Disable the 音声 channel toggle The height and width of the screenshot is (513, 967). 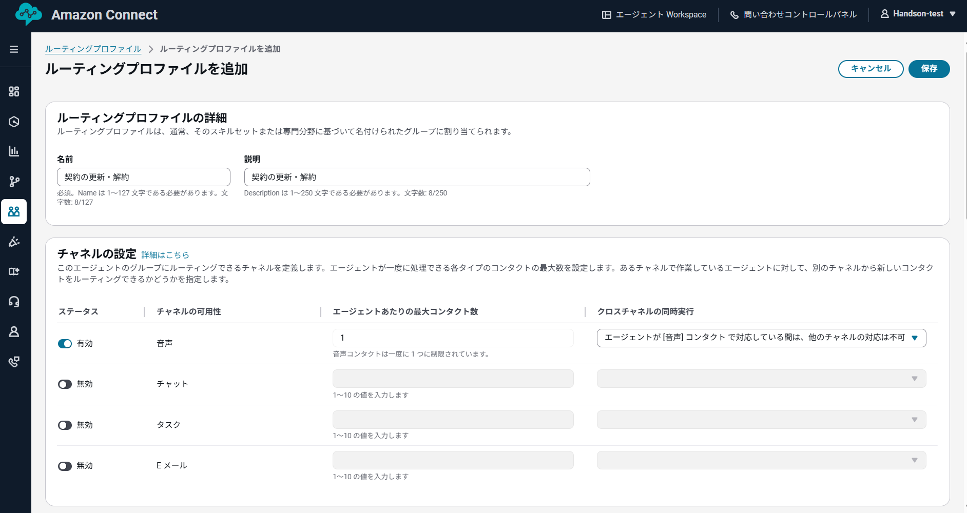point(65,343)
